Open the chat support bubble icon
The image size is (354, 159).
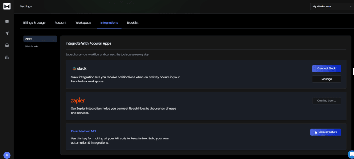point(351,154)
